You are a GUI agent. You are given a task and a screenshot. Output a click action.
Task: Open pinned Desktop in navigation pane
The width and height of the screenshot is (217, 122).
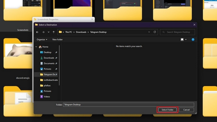(46, 53)
